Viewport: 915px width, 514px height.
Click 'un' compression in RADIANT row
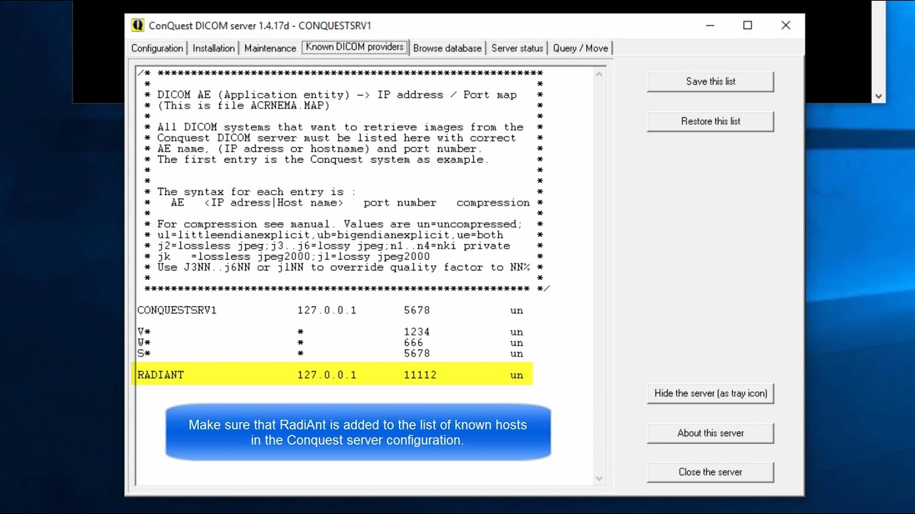pyautogui.click(x=517, y=375)
